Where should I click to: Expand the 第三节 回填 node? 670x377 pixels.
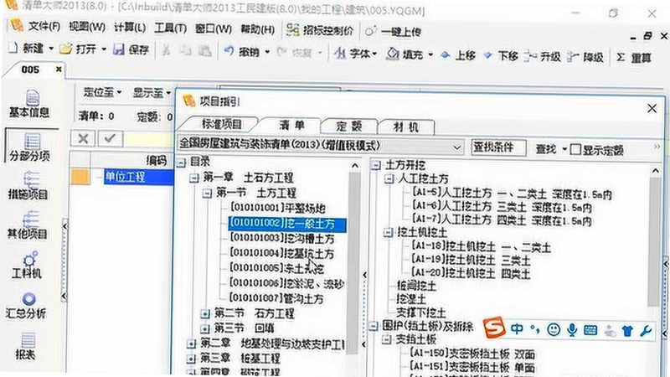coord(205,328)
